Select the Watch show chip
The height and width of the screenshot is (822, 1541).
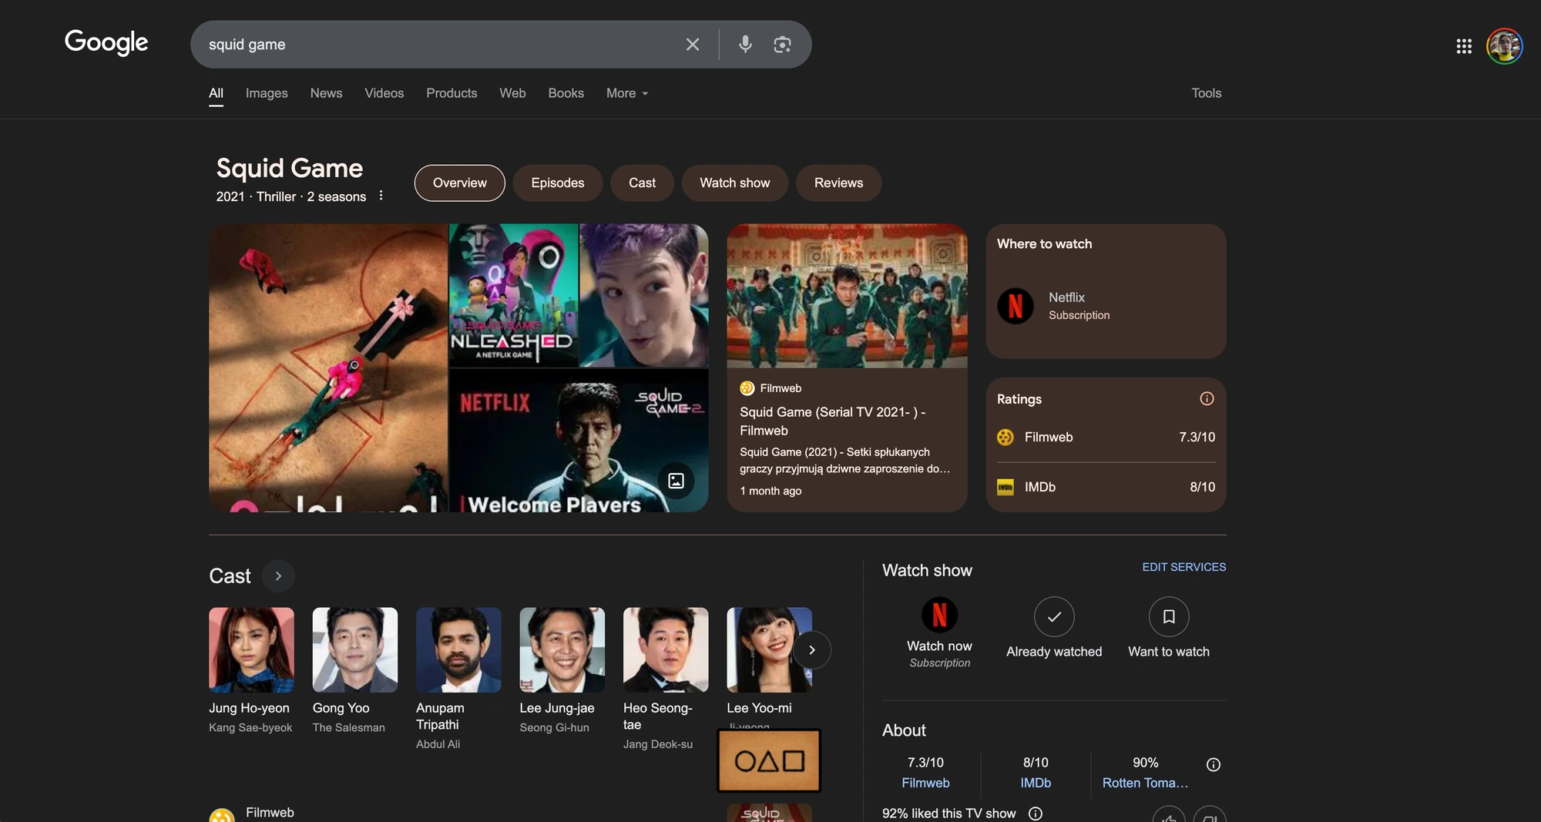click(x=734, y=183)
